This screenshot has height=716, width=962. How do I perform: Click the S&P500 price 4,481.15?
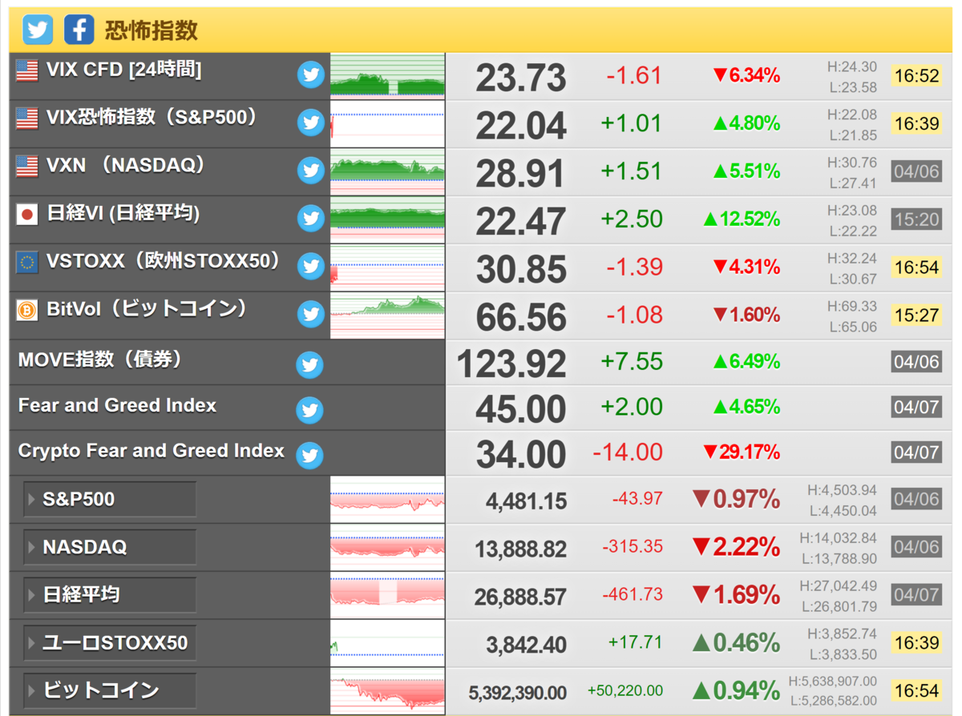point(526,501)
